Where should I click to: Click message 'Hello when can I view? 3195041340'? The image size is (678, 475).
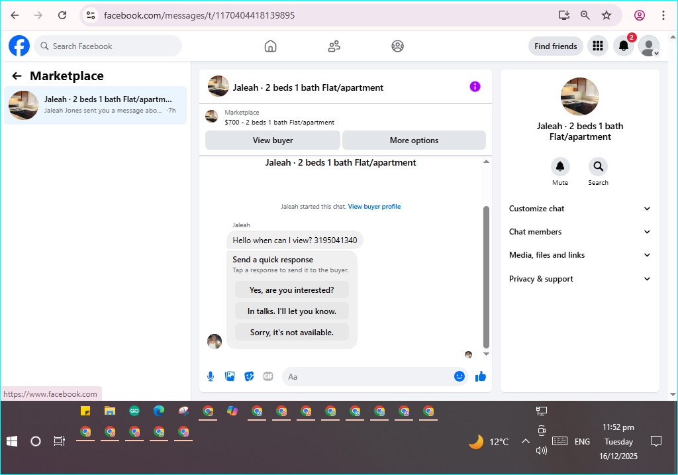295,240
